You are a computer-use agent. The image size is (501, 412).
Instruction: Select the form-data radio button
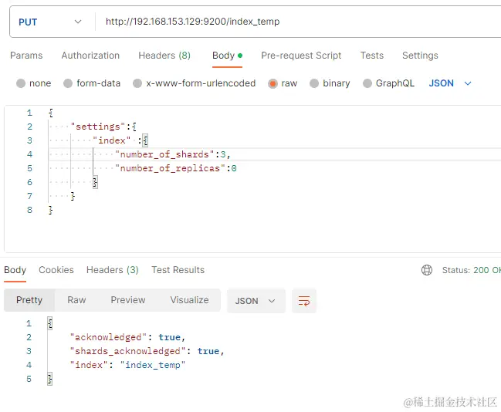tap(68, 83)
